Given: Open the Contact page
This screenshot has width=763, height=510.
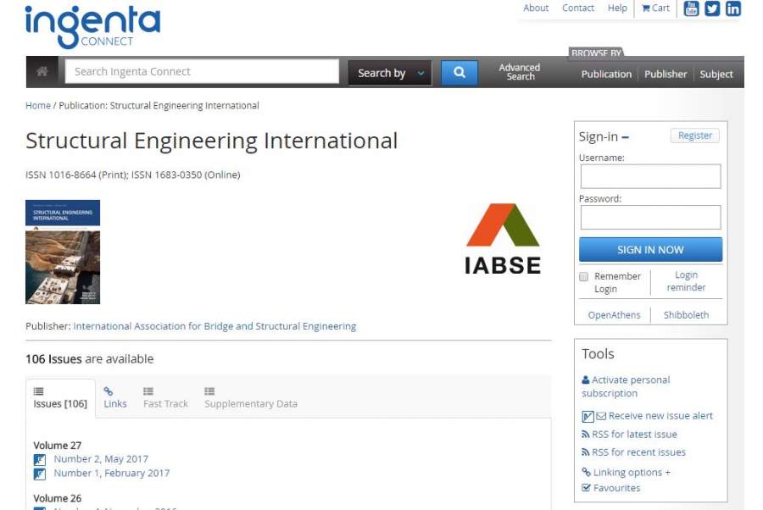Looking at the screenshot, I should 578,8.
